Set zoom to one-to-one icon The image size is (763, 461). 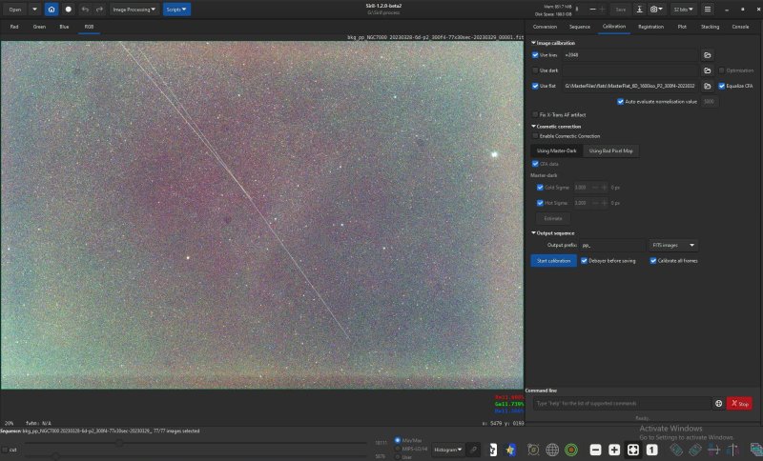tap(652, 450)
